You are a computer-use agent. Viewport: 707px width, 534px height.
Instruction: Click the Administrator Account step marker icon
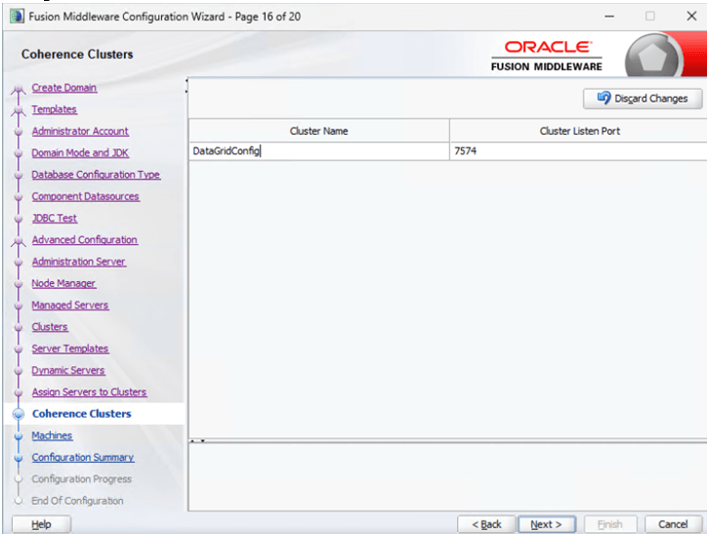19,132
